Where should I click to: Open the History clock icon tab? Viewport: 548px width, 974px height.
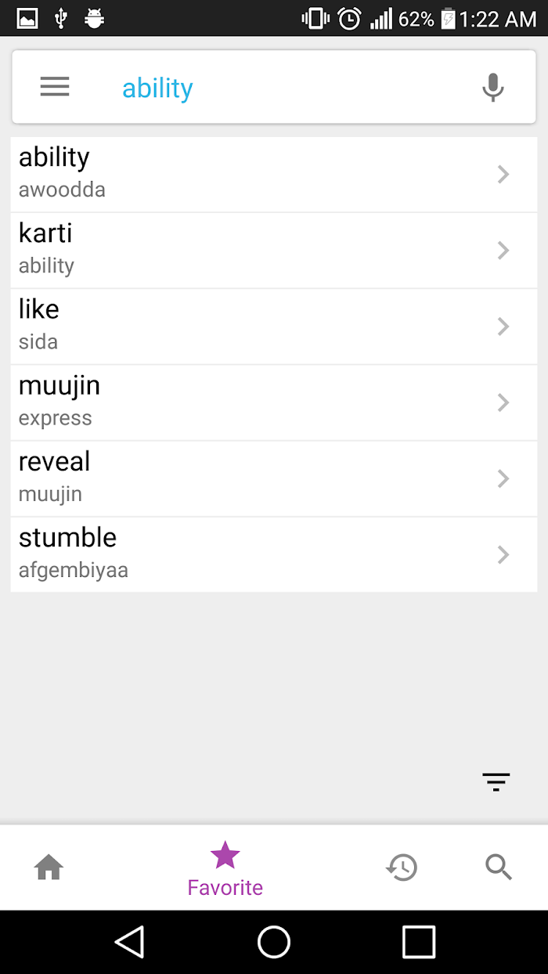[x=402, y=868]
